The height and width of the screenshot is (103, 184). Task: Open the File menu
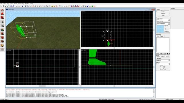tap(1, 4)
